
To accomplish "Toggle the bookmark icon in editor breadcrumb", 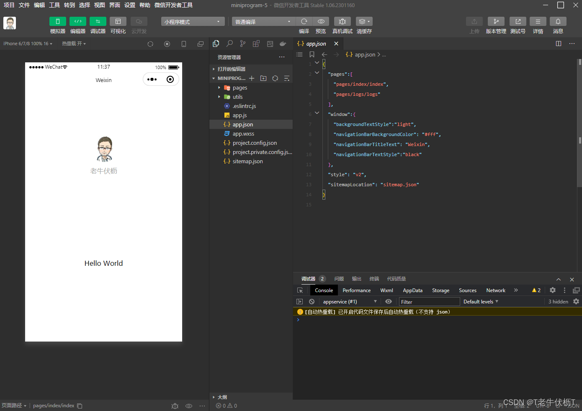I will coord(312,54).
